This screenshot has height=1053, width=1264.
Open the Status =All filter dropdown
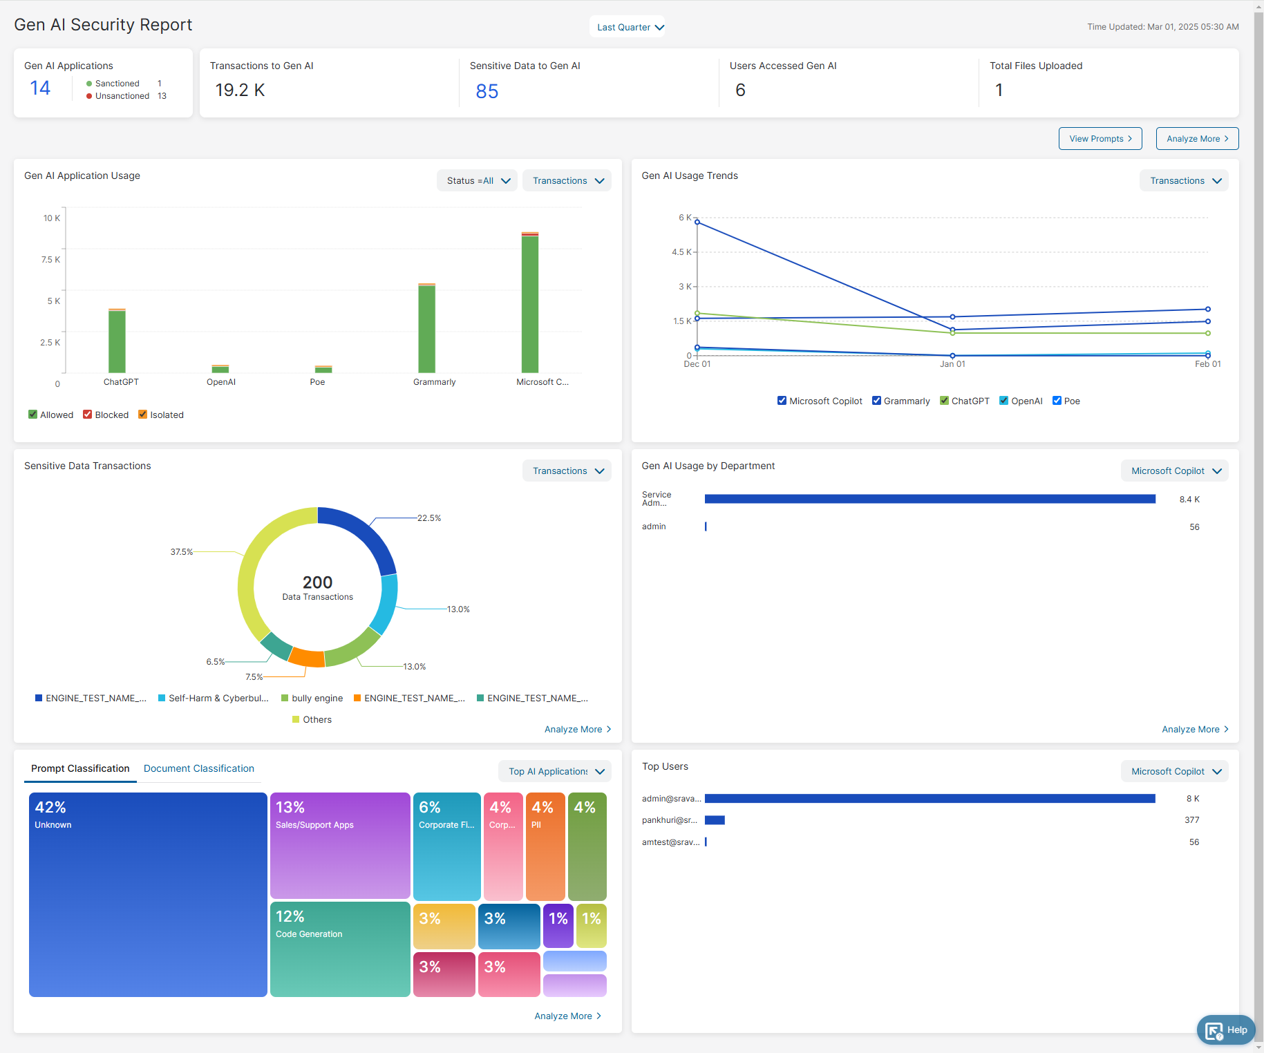tap(478, 180)
